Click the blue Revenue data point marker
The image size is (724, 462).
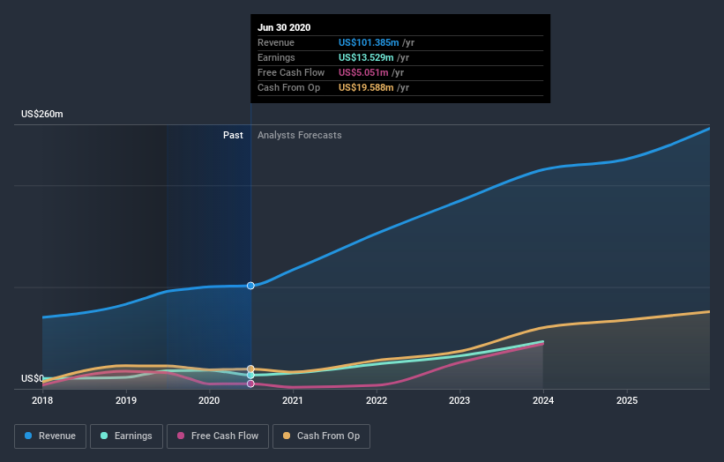(x=250, y=286)
